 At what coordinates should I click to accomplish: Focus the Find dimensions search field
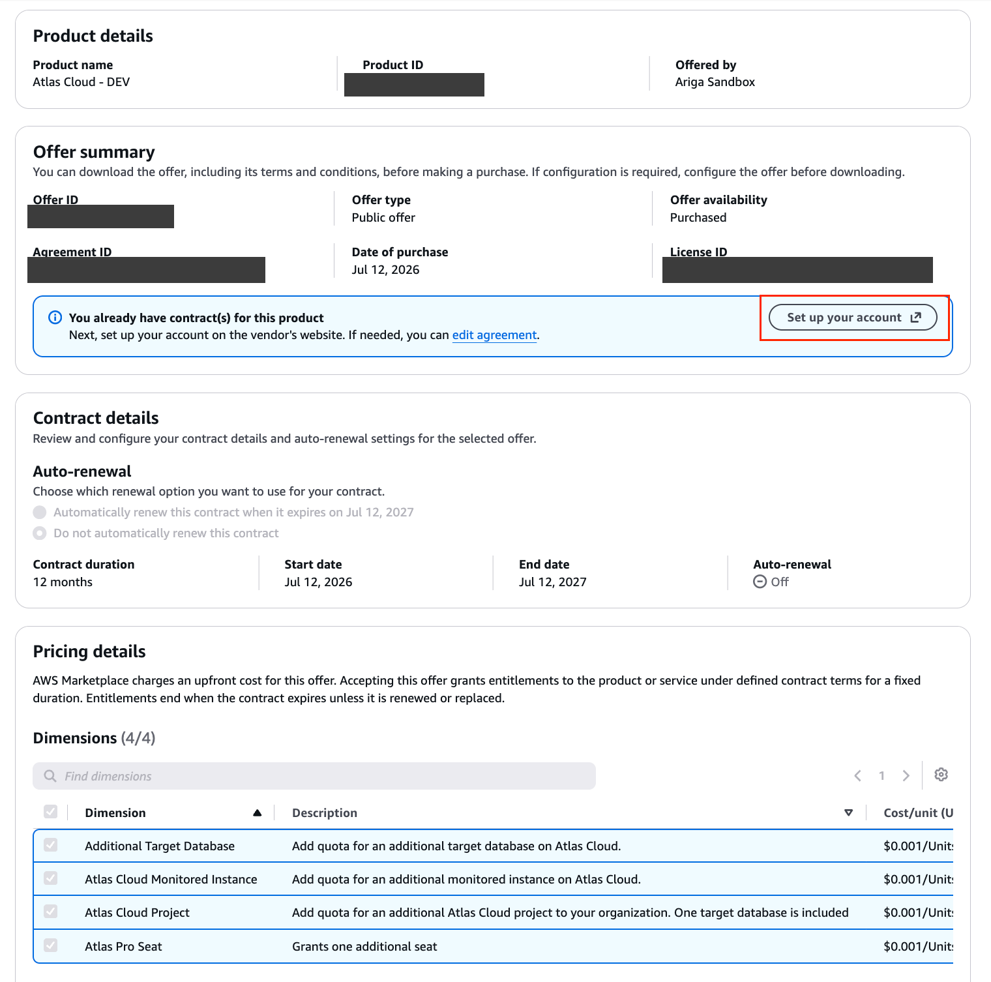(314, 776)
